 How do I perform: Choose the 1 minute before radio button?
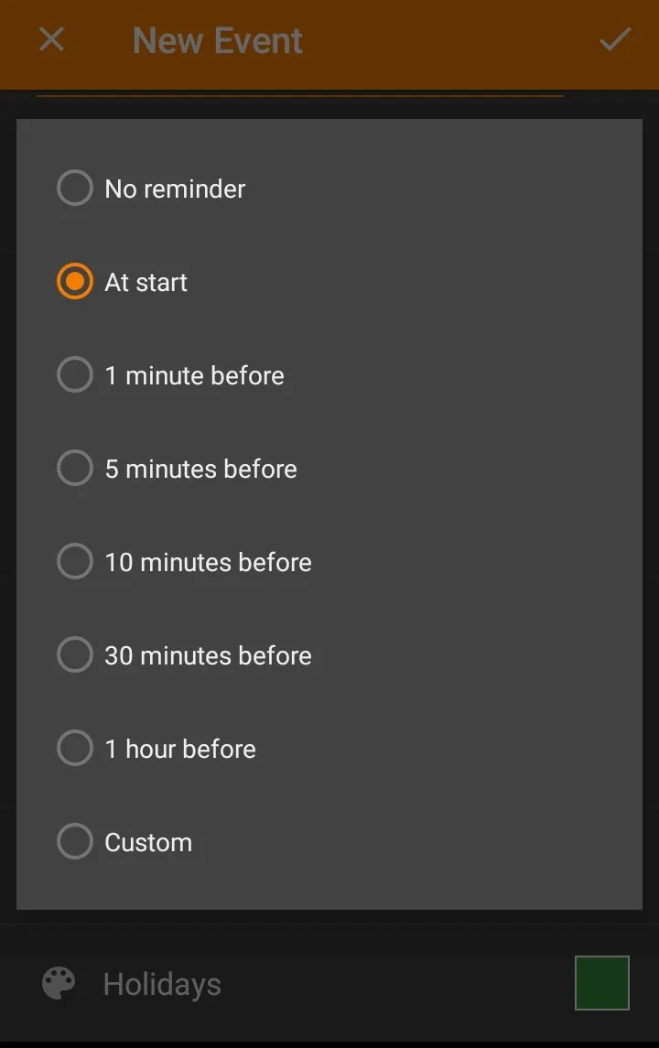pyautogui.click(x=75, y=374)
